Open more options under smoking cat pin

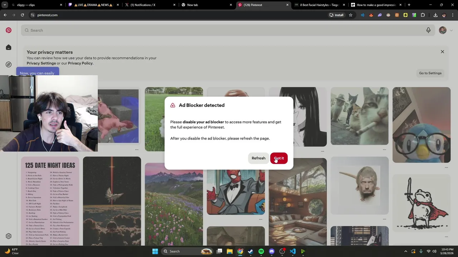[x=384, y=150]
